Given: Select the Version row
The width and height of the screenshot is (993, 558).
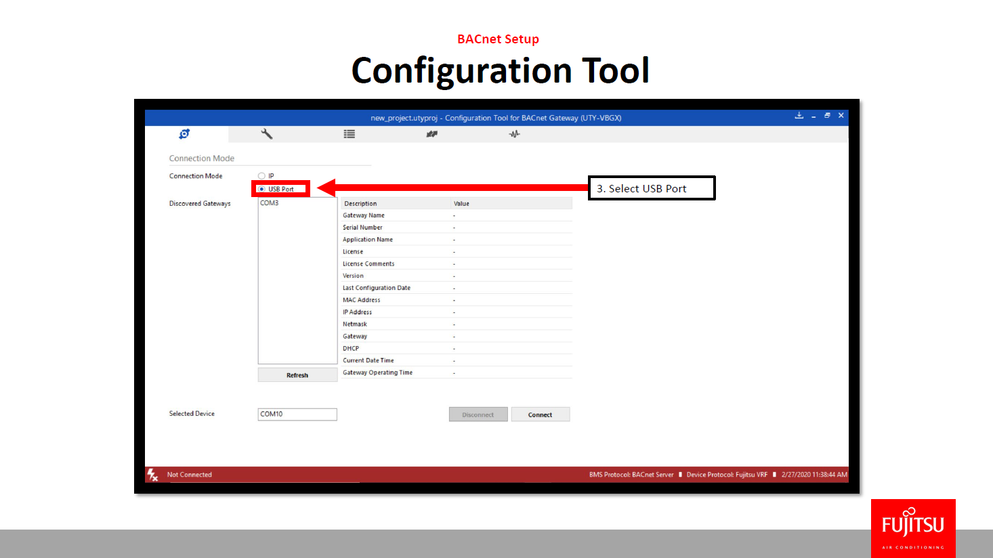Looking at the screenshot, I should pyautogui.click(x=457, y=276).
